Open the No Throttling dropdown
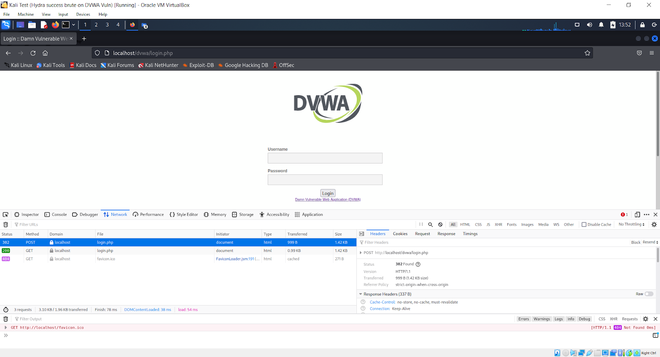The height and width of the screenshot is (357, 660). pyautogui.click(x=632, y=224)
